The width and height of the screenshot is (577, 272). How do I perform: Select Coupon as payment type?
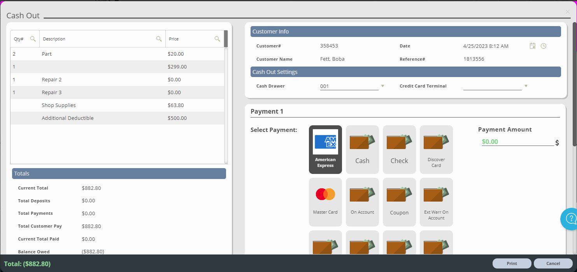click(399, 202)
